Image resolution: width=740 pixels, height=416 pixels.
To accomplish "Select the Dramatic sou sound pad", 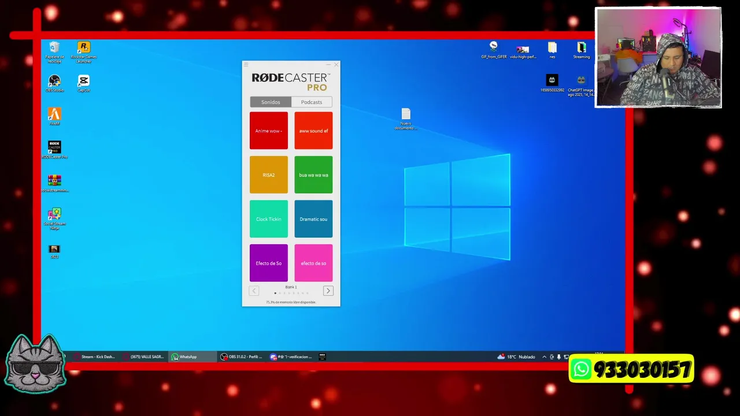I will (x=313, y=219).
